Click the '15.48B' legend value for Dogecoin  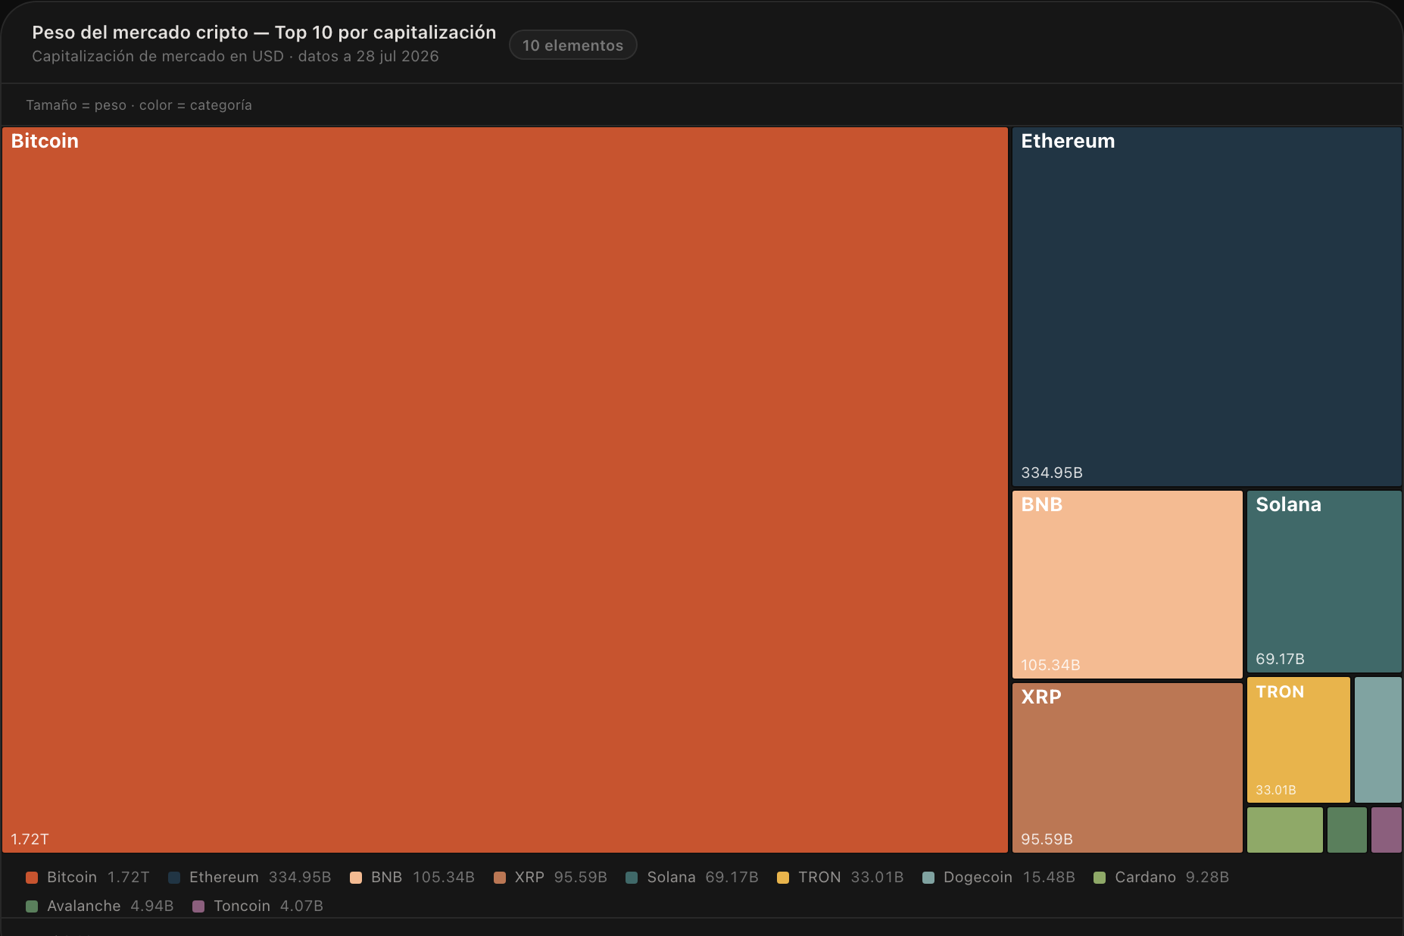[x=1049, y=877]
